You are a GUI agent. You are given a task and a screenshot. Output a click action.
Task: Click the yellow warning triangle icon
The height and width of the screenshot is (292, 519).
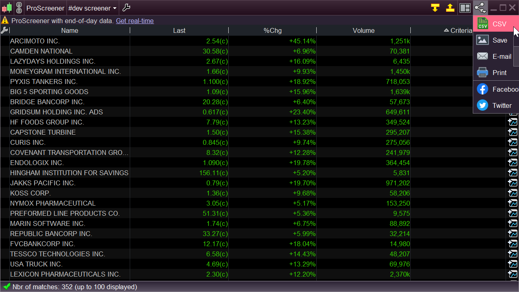pyautogui.click(x=5, y=20)
